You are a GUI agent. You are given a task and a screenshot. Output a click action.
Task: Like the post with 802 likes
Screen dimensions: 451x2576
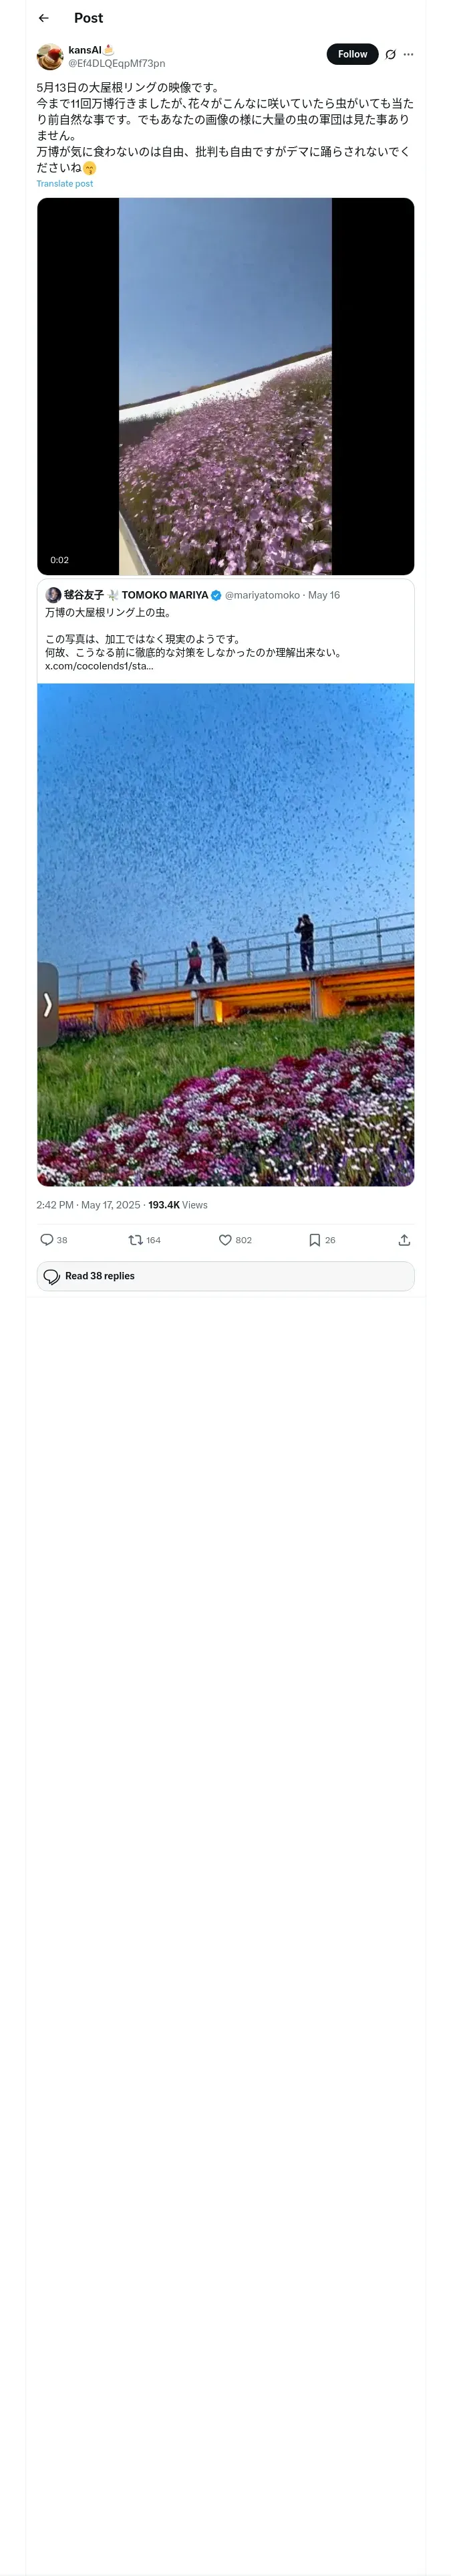[226, 1240]
